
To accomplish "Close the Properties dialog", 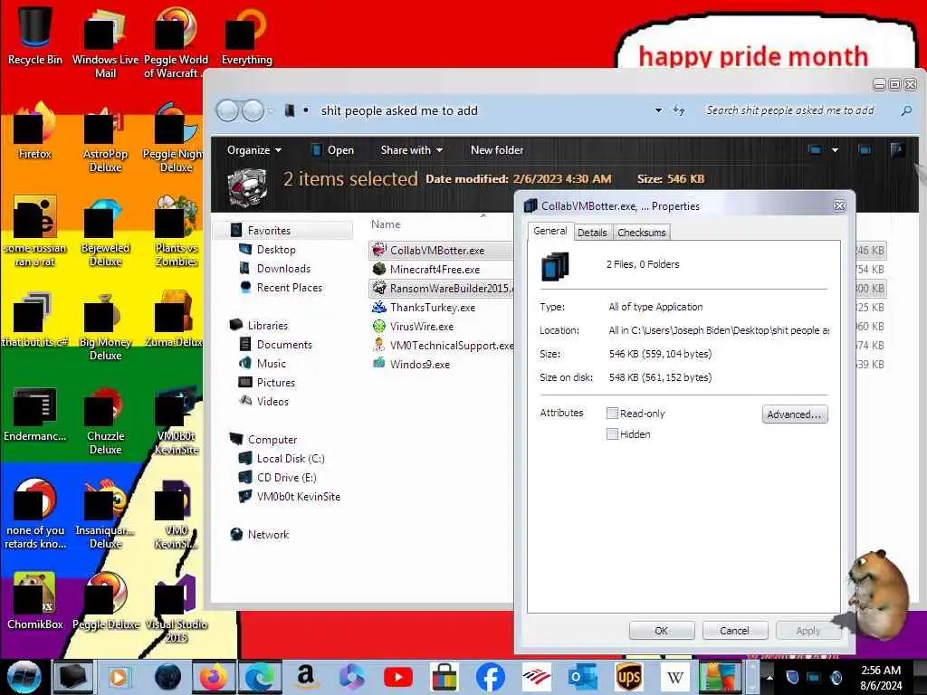I will [x=839, y=205].
